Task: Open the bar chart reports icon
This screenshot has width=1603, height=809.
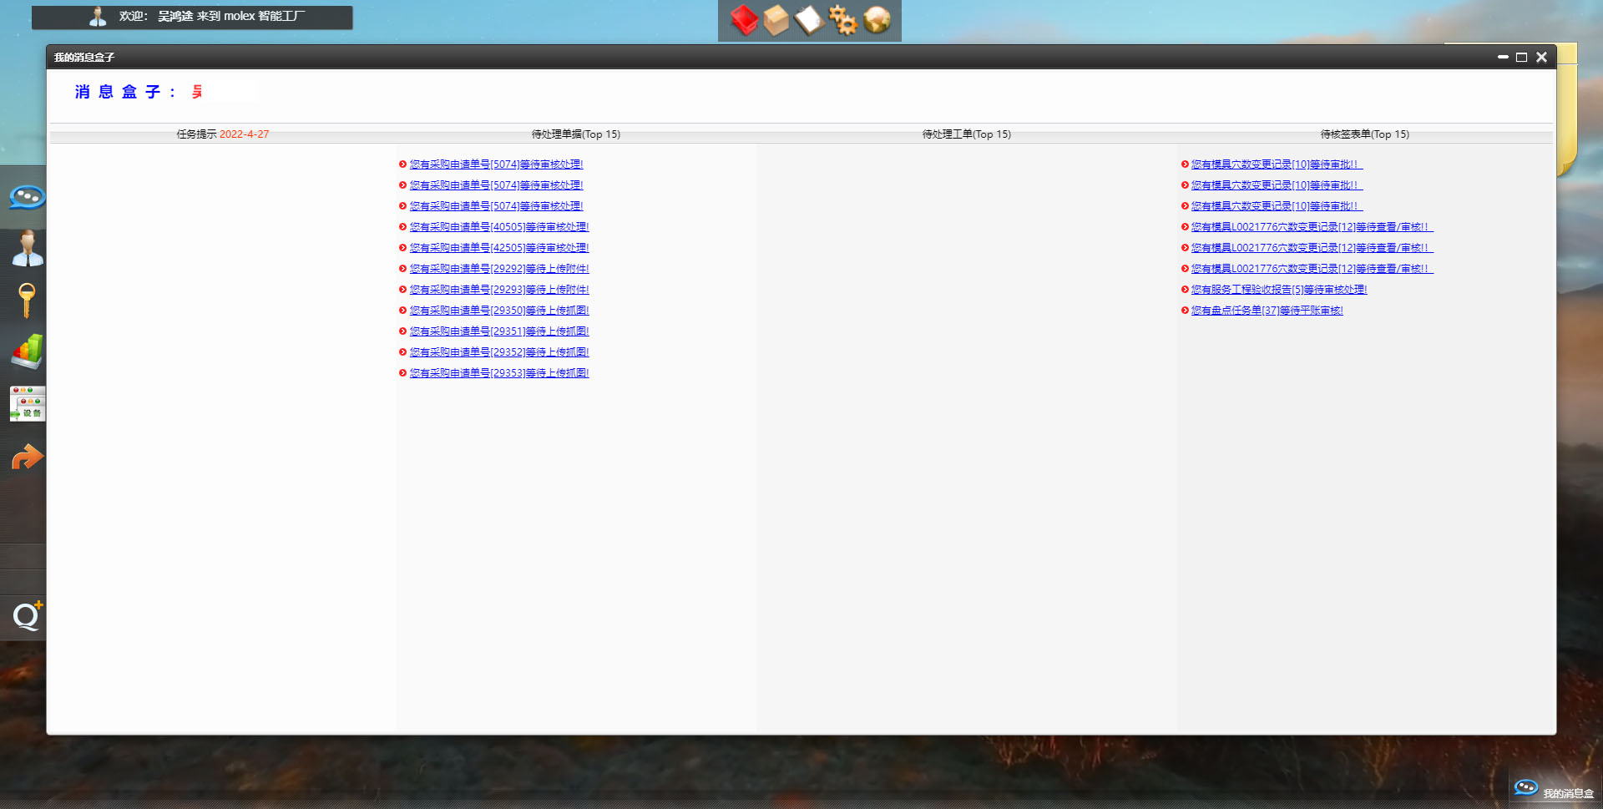Action: (27, 351)
